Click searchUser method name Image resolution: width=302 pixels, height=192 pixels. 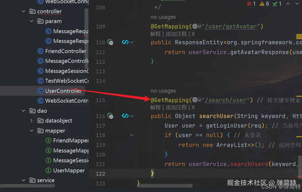point(216,116)
